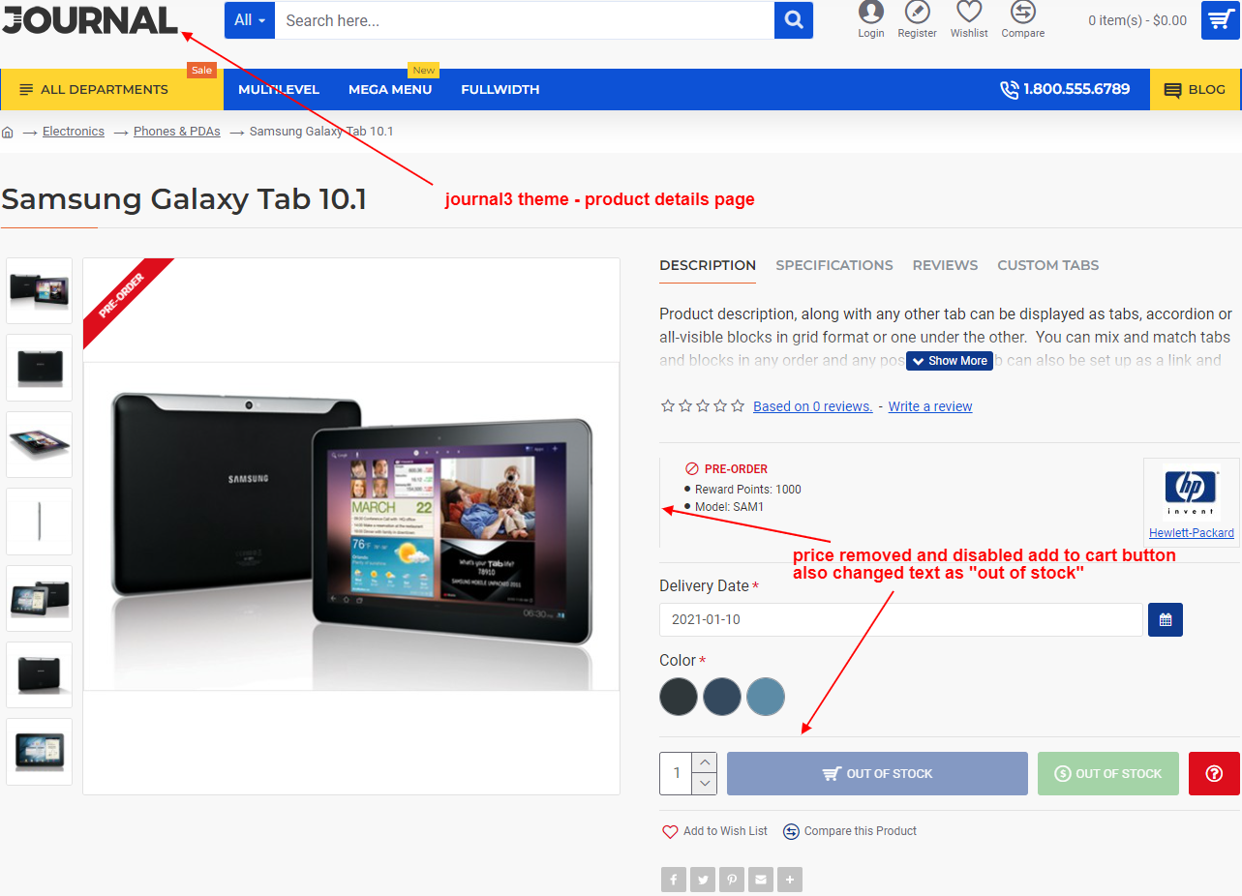Viewport: 1242px width, 896px height.
Task: Click the Delivery Date input field
Action: point(901,619)
